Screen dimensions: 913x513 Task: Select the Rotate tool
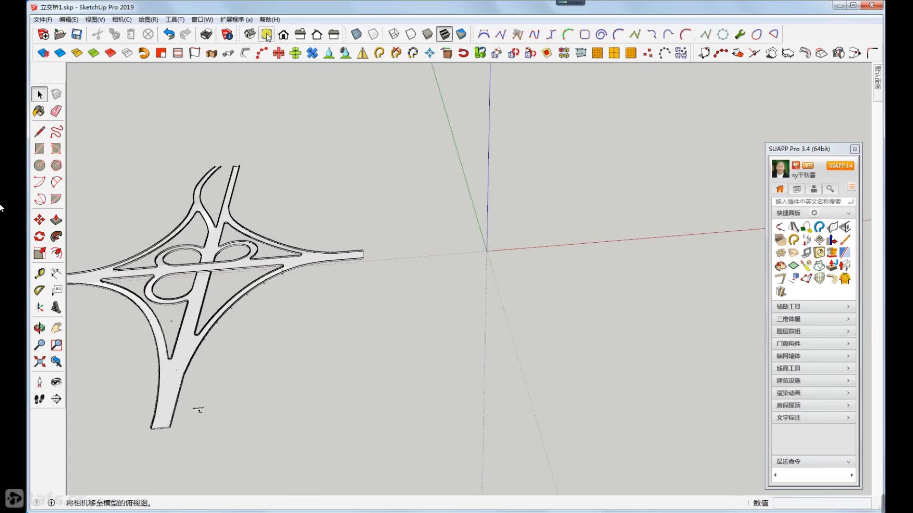[39, 236]
